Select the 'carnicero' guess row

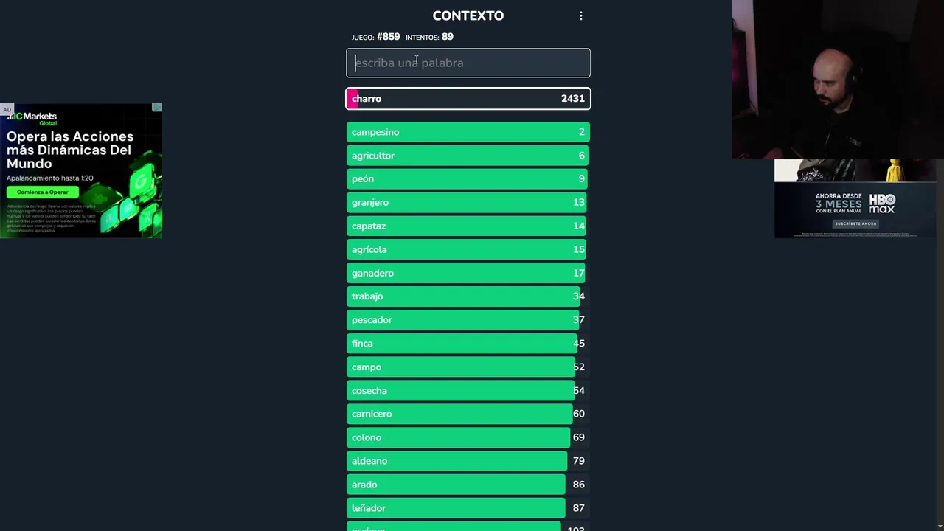click(x=468, y=414)
